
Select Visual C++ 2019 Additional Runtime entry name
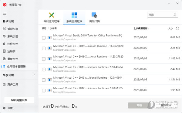(x=88, y=57)
